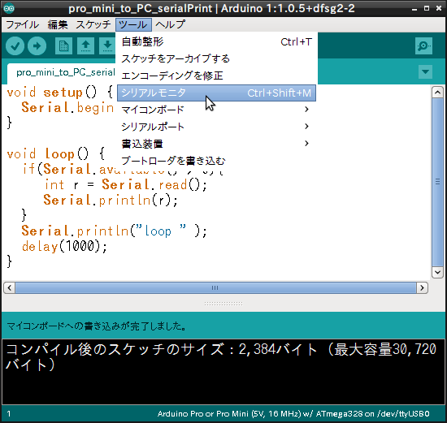Open the ファイル menu
This screenshot has height=423, width=447.
point(22,25)
